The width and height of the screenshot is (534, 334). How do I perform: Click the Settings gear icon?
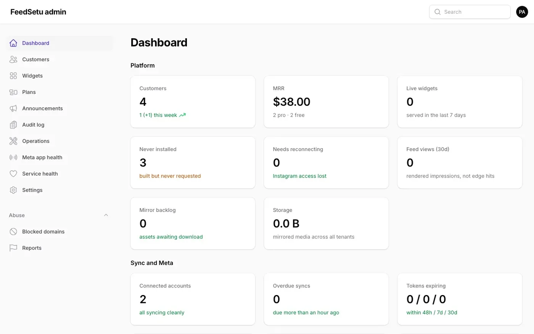click(x=13, y=190)
